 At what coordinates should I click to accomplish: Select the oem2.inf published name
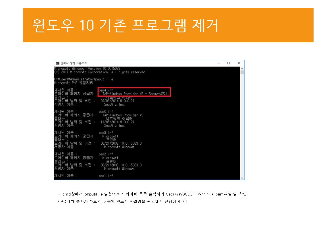(106, 154)
